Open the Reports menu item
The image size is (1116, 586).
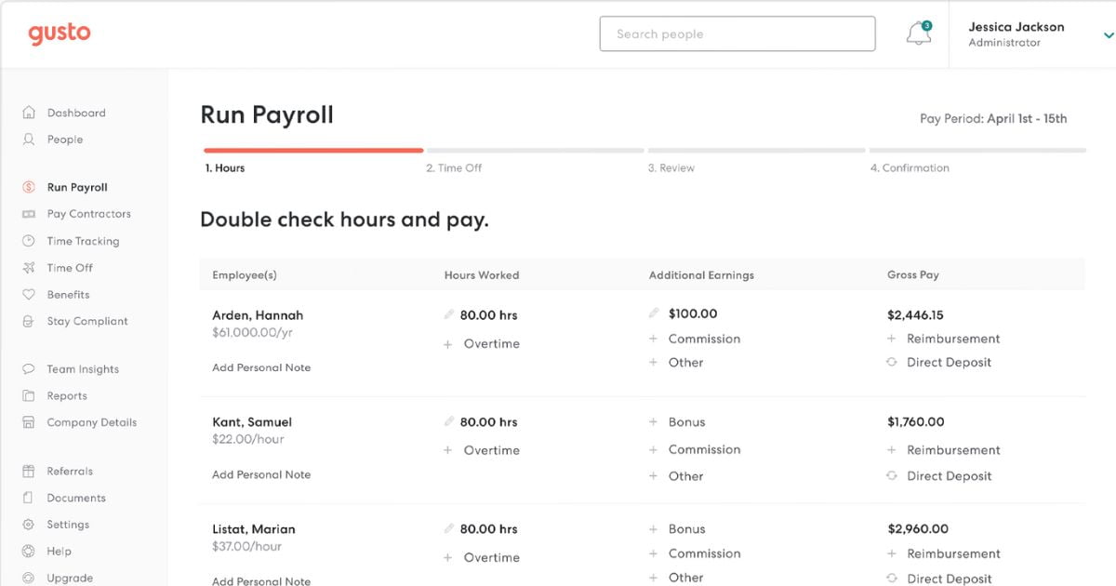pos(67,395)
